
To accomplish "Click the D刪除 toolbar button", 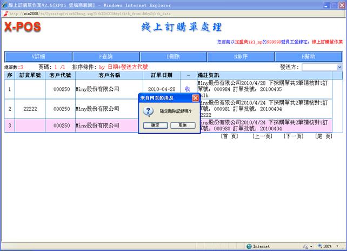I will pyautogui.click(x=173, y=56).
